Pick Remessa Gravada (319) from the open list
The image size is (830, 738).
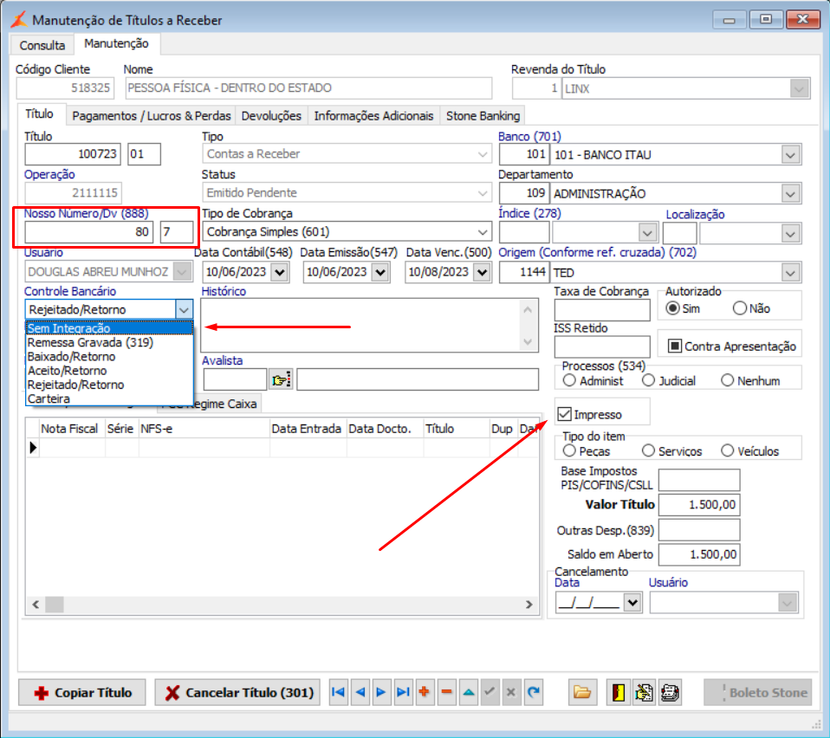click(90, 342)
